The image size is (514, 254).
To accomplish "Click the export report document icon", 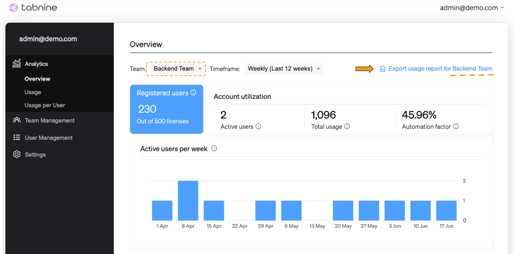I will [x=383, y=69].
